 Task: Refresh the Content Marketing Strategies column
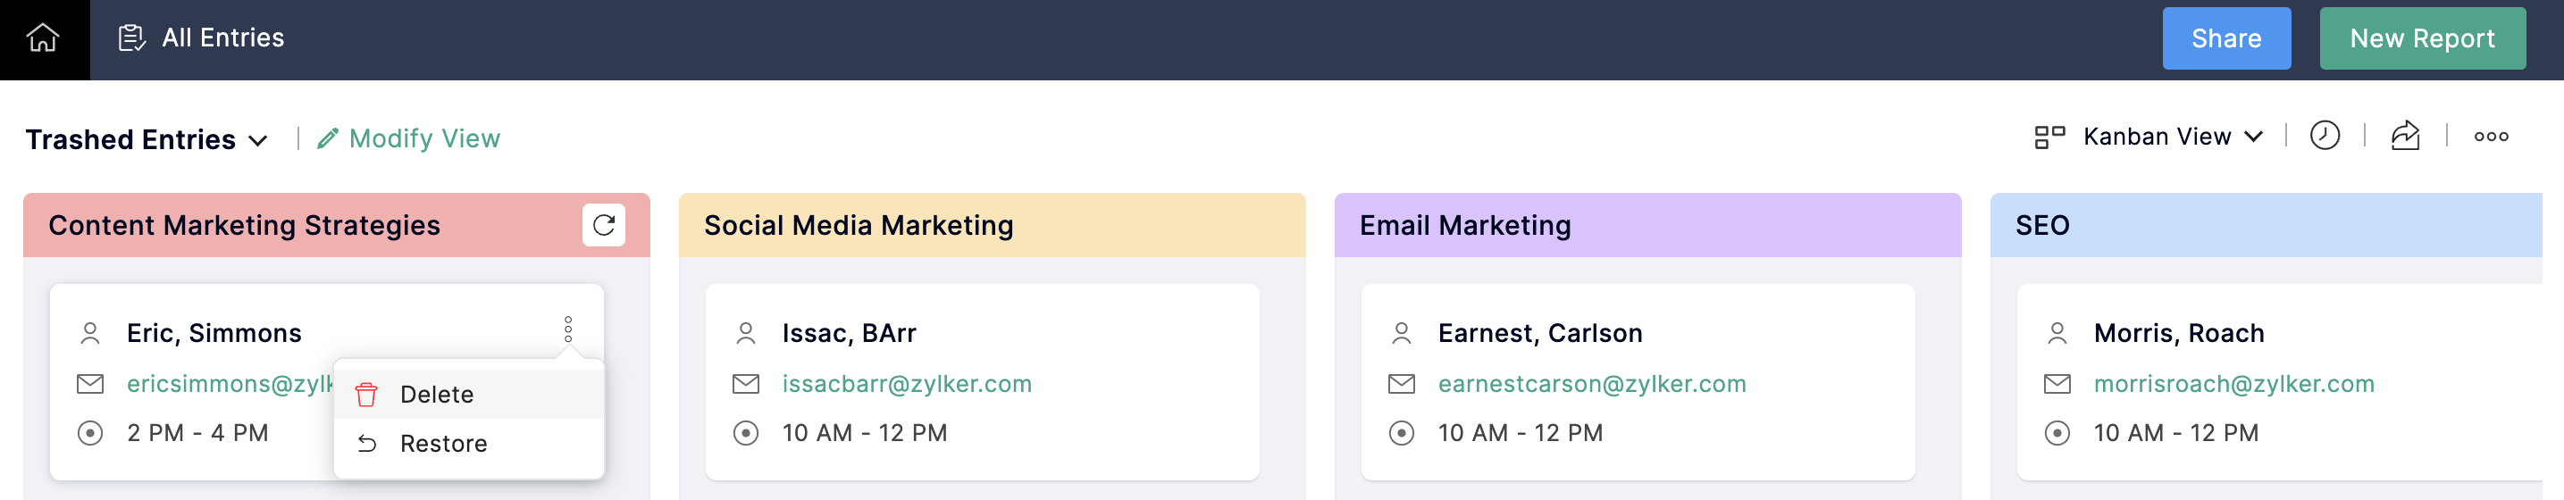pos(603,225)
